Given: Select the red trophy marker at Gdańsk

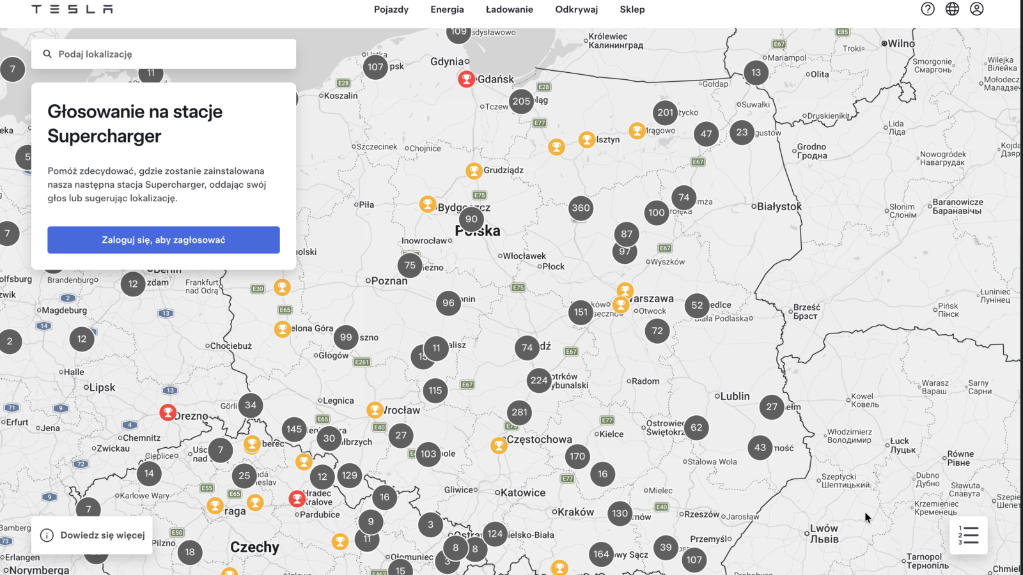Looking at the screenshot, I should pos(467,79).
